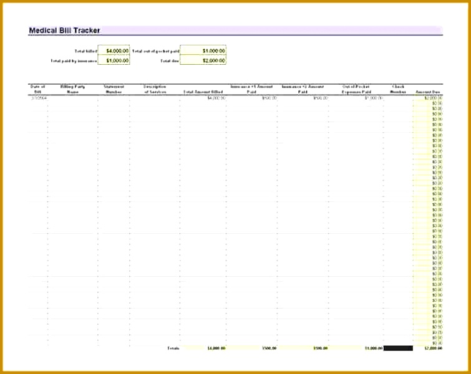Click the Description of Services column header

pyautogui.click(x=155, y=89)
